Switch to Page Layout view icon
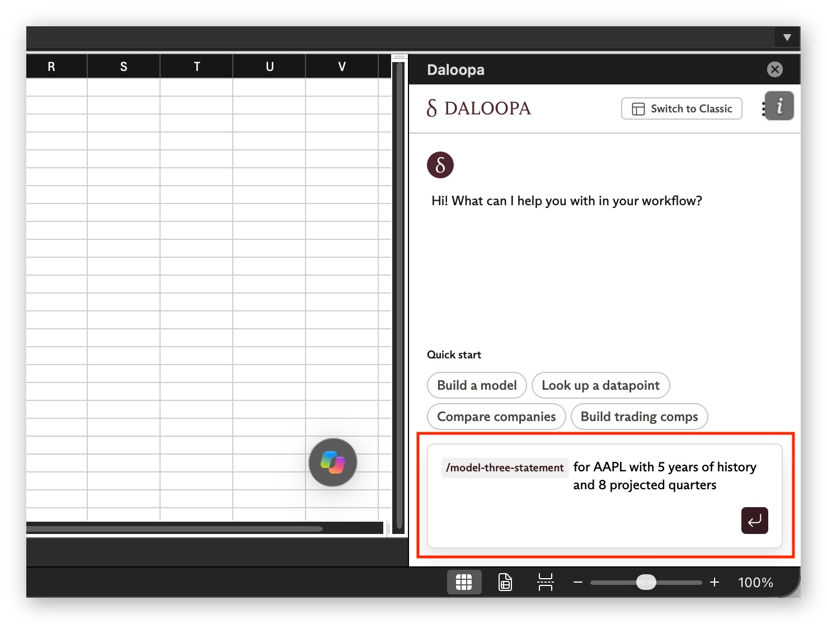The image size is (827, 624). [505, 582]
